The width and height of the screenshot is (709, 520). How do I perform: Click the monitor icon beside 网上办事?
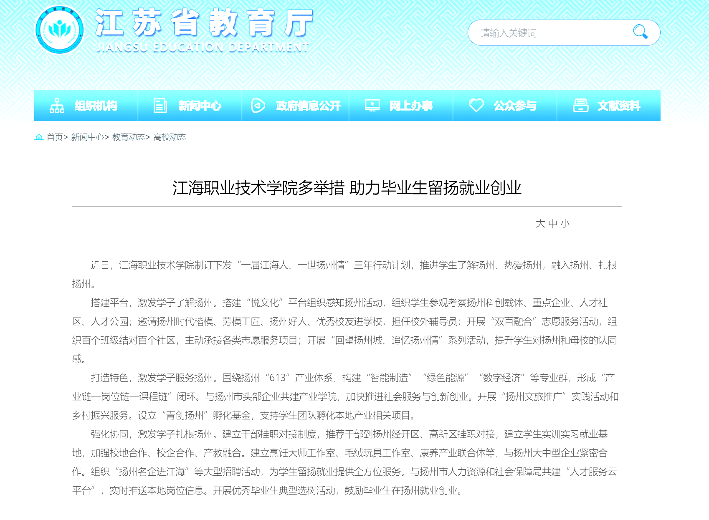click(x=372, y=106)
